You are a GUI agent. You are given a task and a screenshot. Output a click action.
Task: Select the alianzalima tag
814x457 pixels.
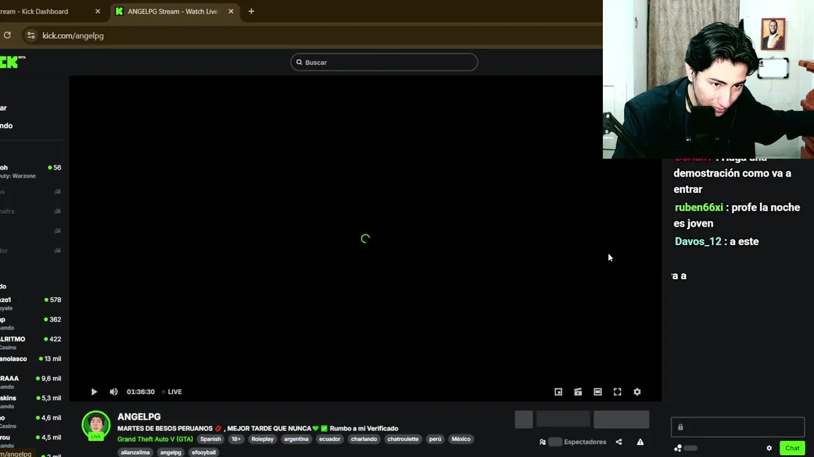(135, 453)
